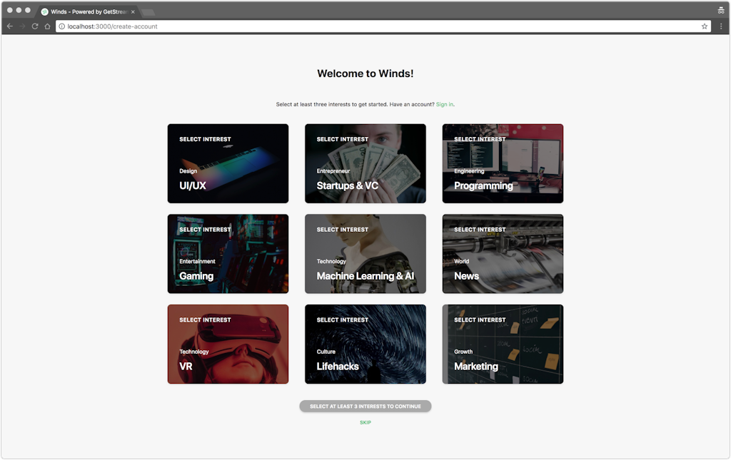Image resolution: width=731 pixels, height=460 pixels.
Task: Reload the page with the refresh icon
Action: pos(34,26)
